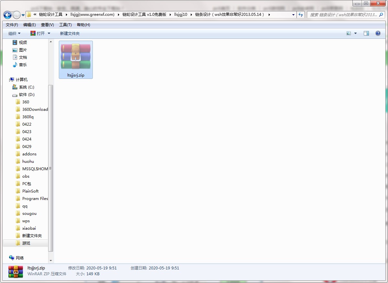Open 系统 (C:) drive
This screenshot has width=388, height=283.
click(23, 87)
